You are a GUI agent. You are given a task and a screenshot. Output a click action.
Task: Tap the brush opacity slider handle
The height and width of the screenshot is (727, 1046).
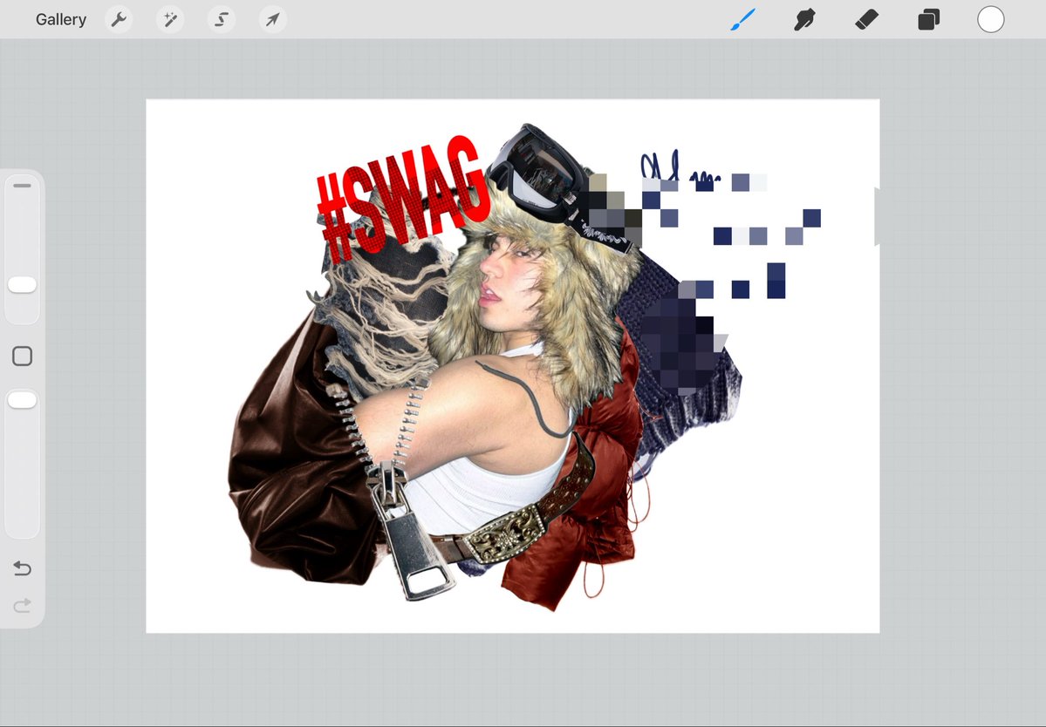[x=23, y=399]
